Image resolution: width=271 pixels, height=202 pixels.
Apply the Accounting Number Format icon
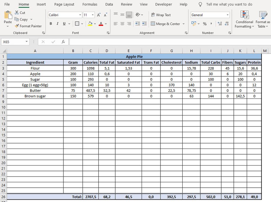[194, 24]
